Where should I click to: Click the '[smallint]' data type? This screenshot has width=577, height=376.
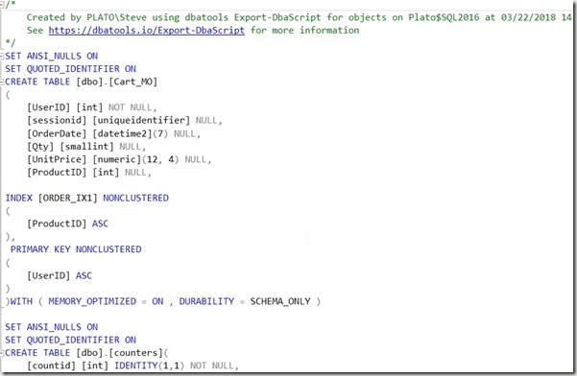pyautogui.click(x=86, y=147)
